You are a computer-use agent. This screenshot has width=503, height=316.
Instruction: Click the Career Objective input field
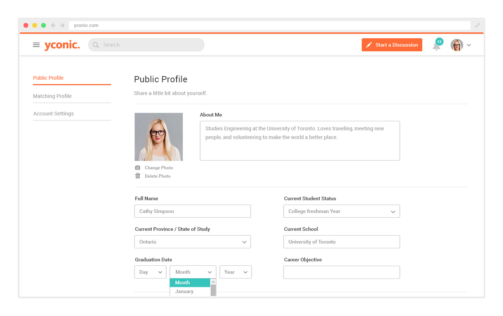[342, 272]
